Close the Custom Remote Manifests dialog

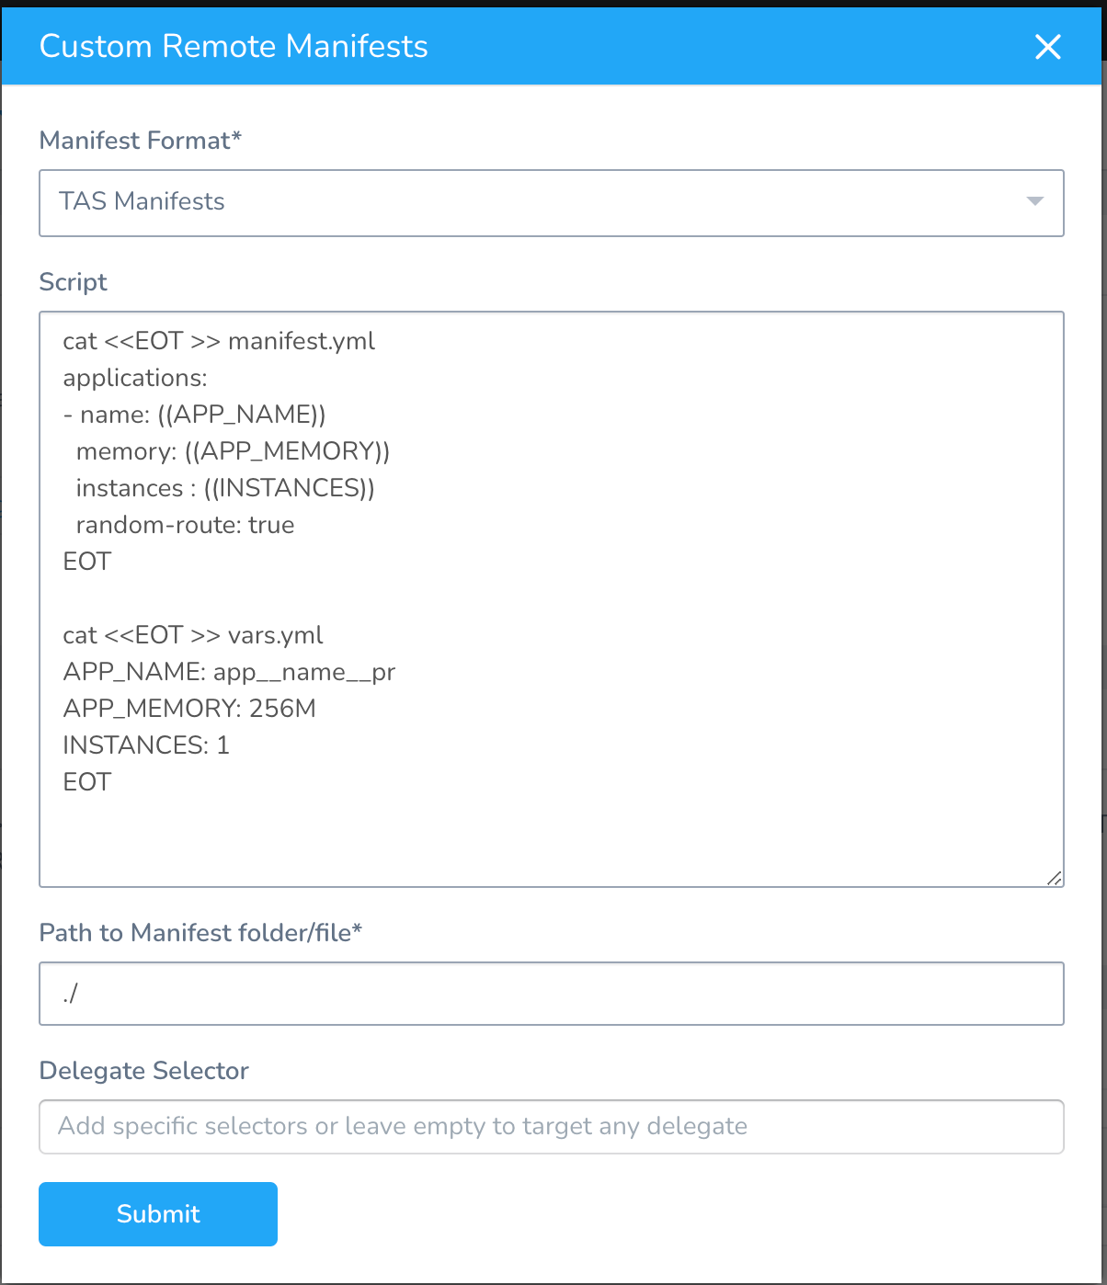(x=1048, y=47)
